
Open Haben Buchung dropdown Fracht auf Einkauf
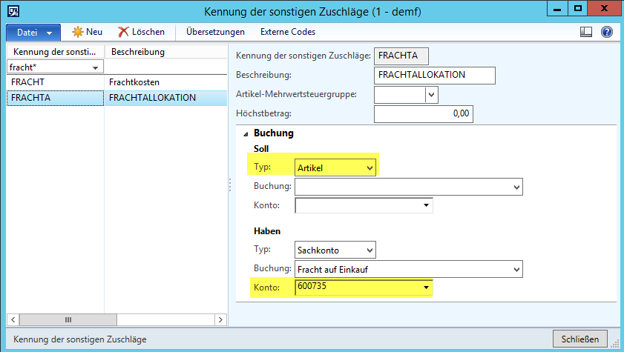[x=516, y=269]
